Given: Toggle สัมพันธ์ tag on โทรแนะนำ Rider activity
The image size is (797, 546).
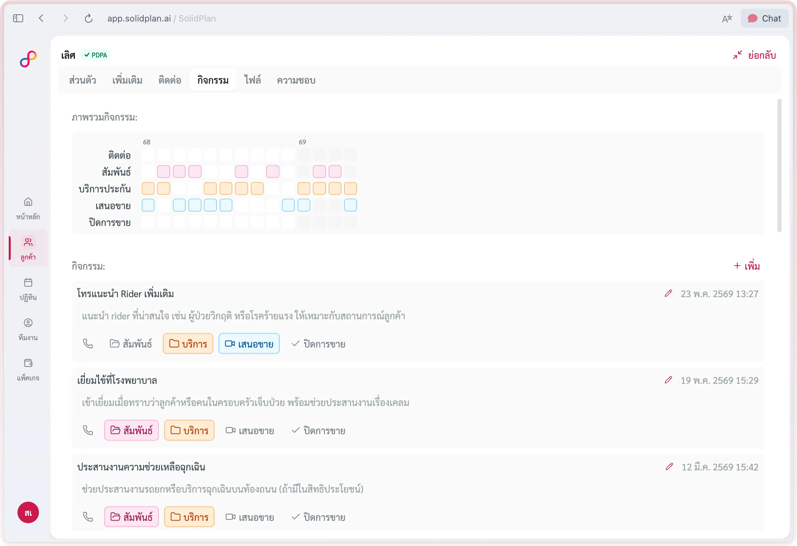Looking at the screenshot, I should pyautogui.click(x=131, y=343).
